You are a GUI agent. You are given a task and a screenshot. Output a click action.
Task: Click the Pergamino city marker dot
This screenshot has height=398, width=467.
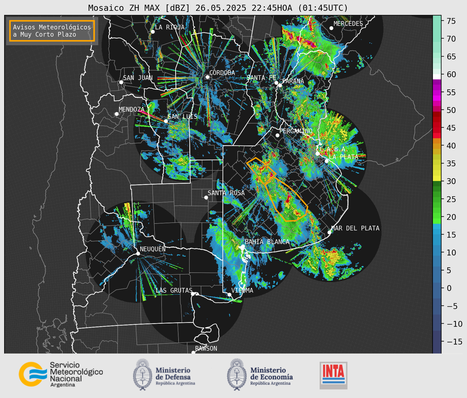[277, 136]
